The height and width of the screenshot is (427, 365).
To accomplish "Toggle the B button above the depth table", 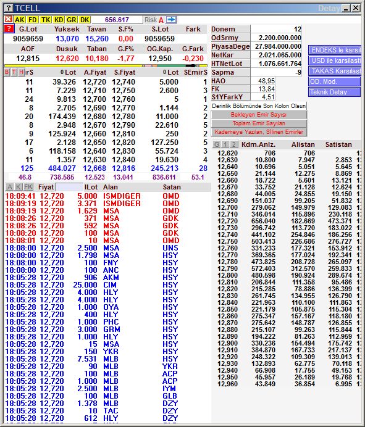I will pos(7,72).
